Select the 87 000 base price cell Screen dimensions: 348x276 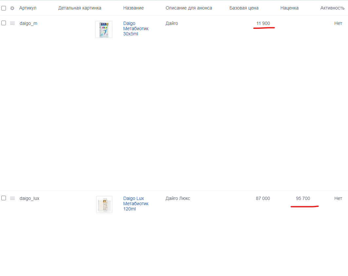263,198
